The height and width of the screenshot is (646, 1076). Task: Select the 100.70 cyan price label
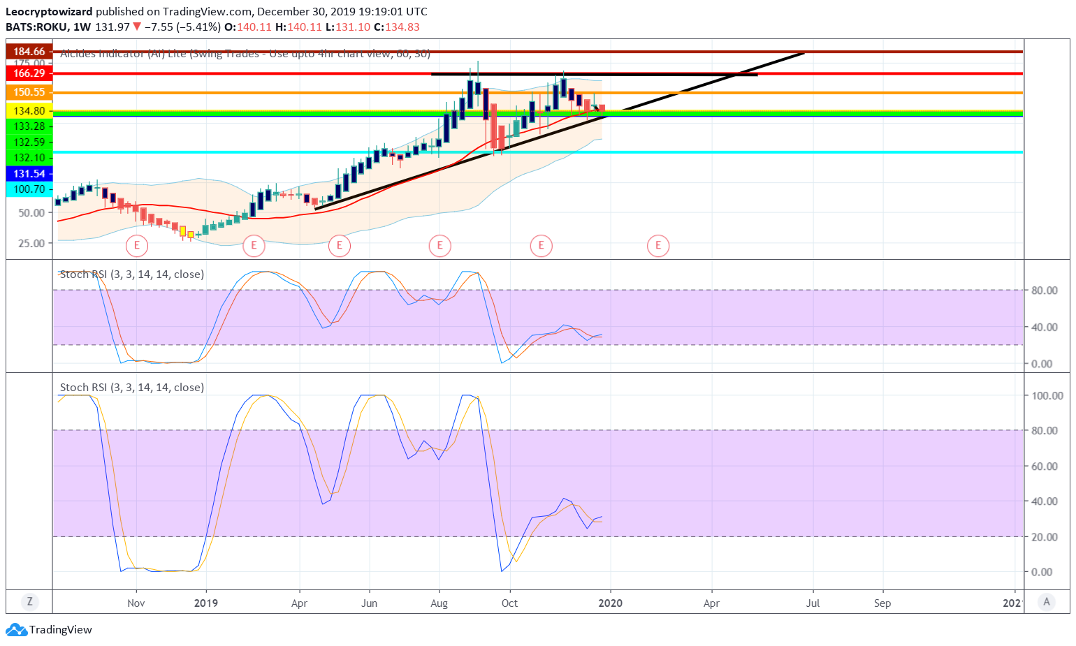click(29, 189)
